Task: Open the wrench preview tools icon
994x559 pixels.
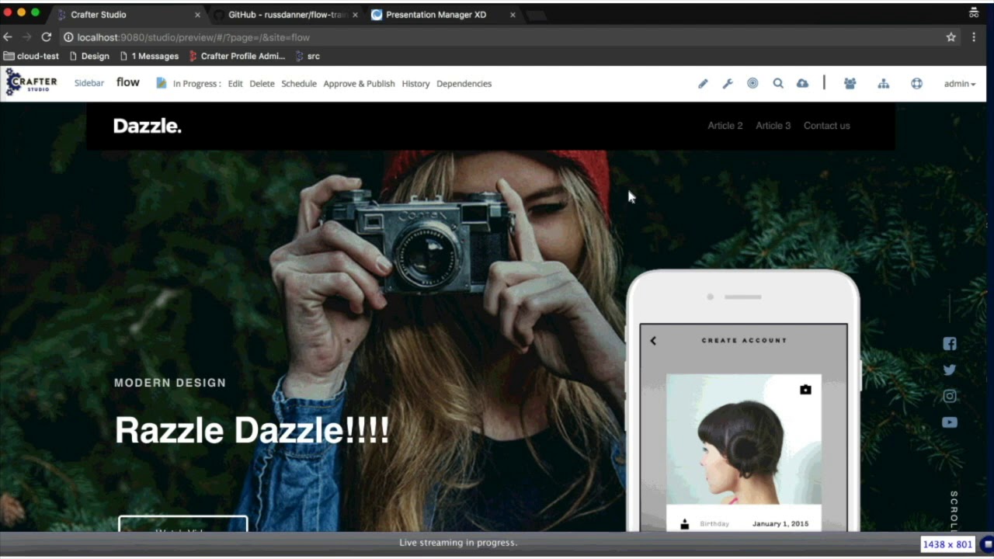Action: (x=728, y=84)
